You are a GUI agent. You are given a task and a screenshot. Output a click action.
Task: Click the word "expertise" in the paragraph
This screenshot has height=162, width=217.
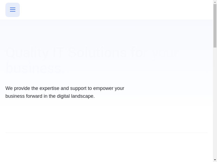click(x=49, y=88)
